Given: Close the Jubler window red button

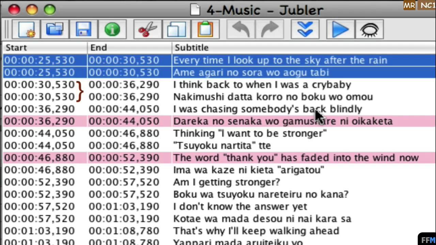Looking at the screenshot, I should (x=14, y=9).
